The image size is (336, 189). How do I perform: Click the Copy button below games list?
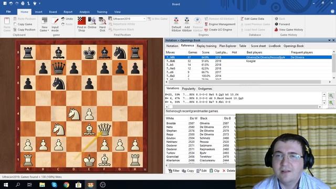pyautogui.click(x=188, y=171)
